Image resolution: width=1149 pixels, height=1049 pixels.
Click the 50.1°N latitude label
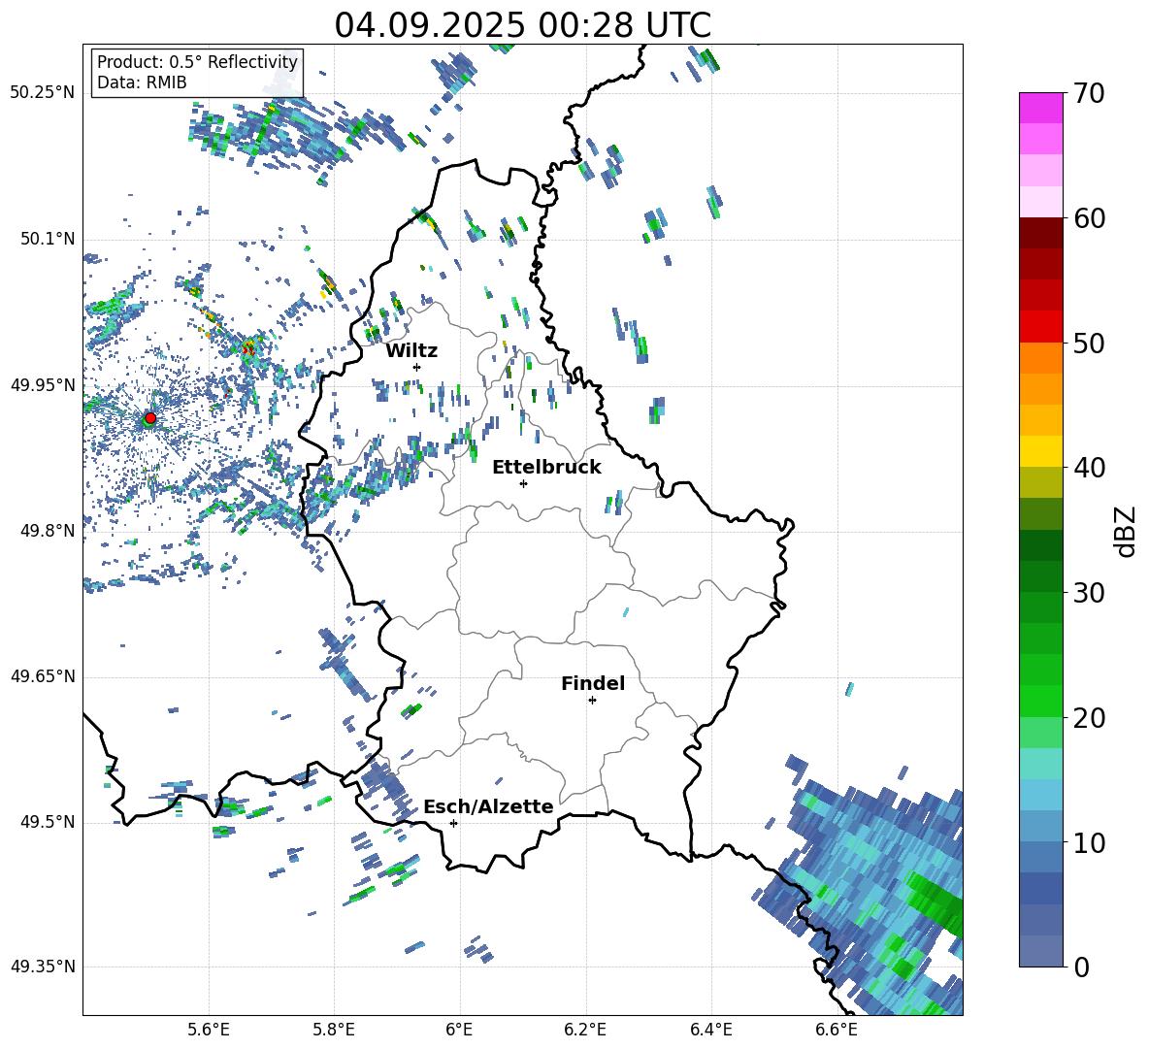click(47, 239)
